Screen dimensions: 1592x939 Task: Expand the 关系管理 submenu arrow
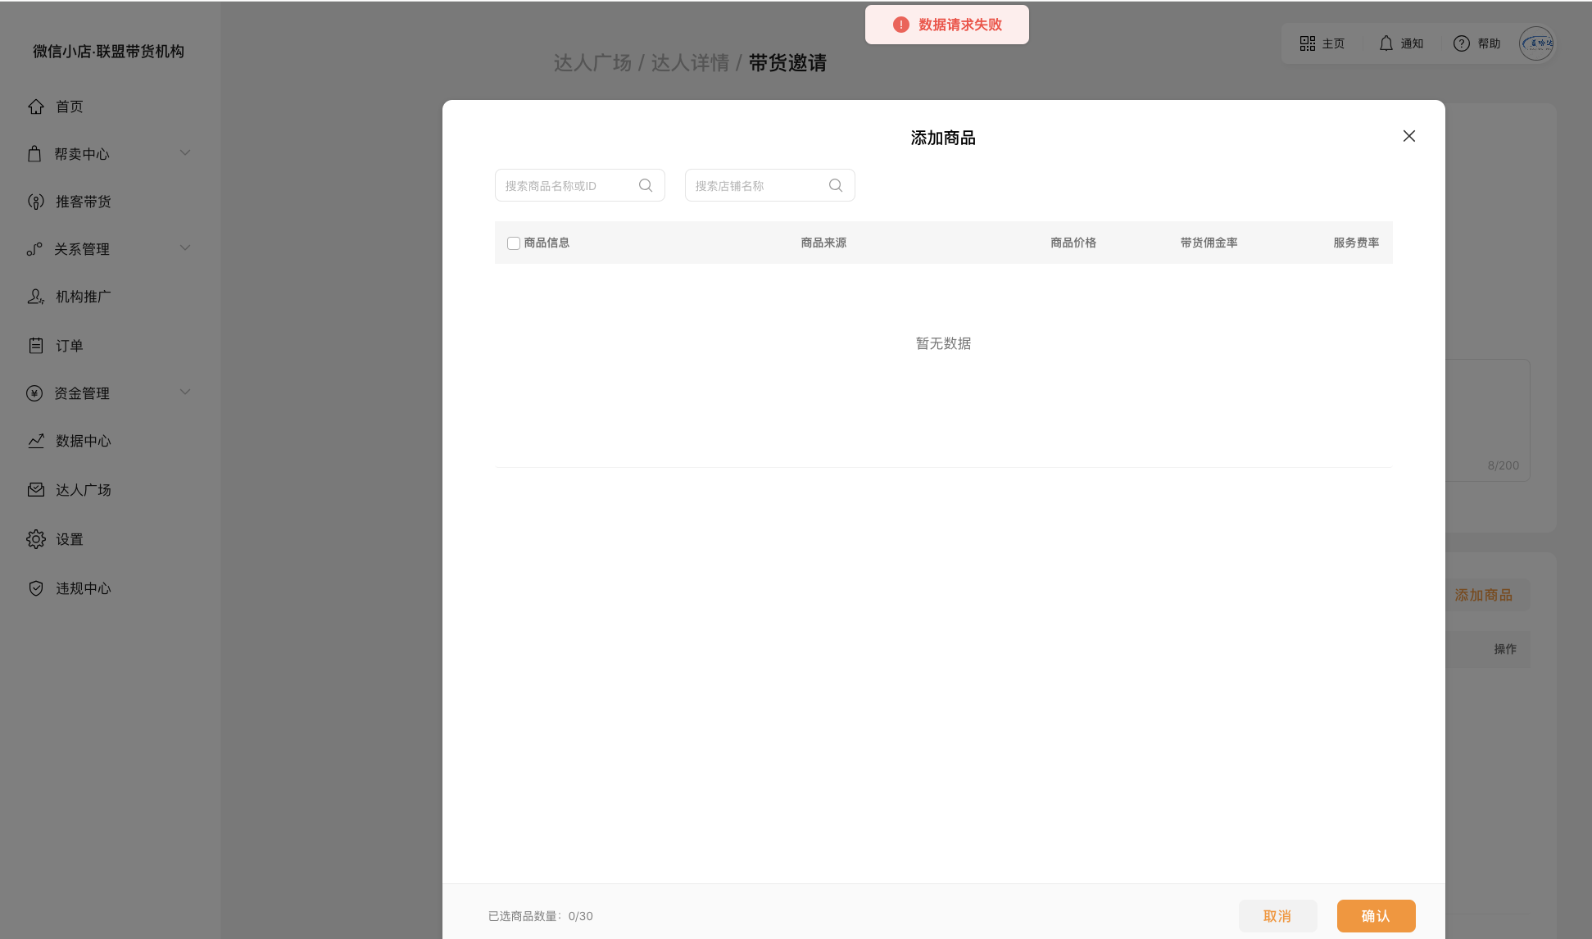(185, 248)
